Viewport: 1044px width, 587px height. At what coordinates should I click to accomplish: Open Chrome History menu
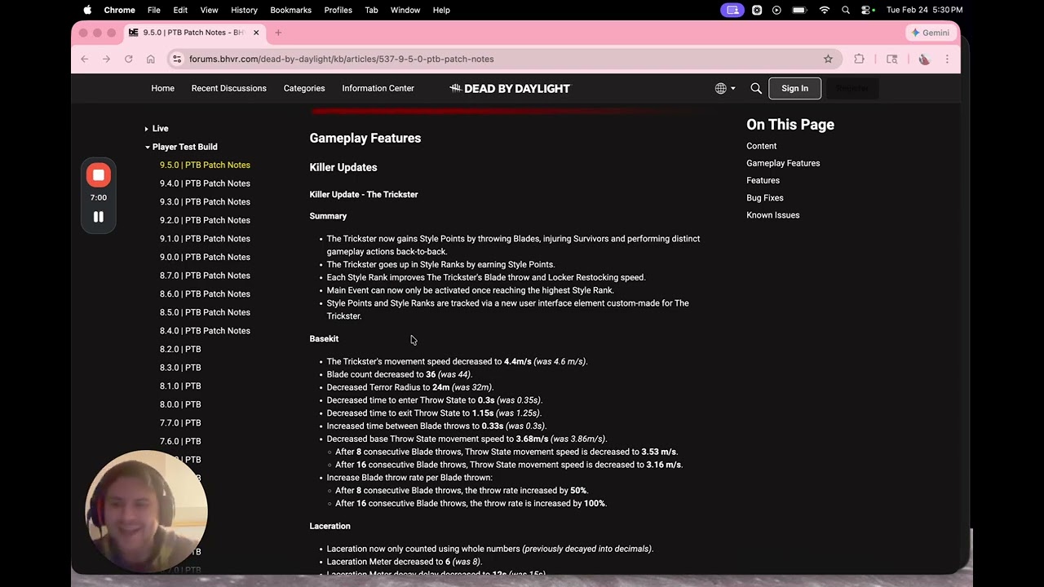pos(244,10)
